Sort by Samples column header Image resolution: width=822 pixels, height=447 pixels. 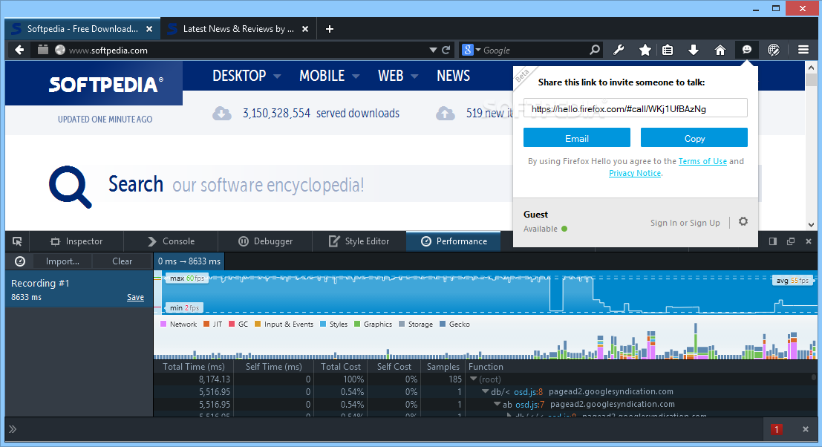443,366
